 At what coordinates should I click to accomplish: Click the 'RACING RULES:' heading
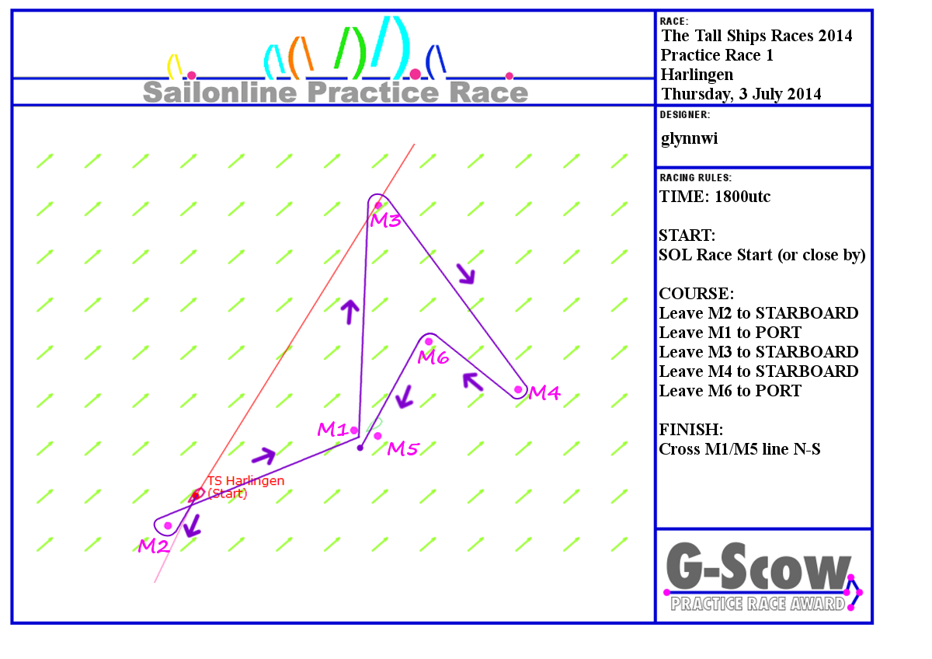695,178
